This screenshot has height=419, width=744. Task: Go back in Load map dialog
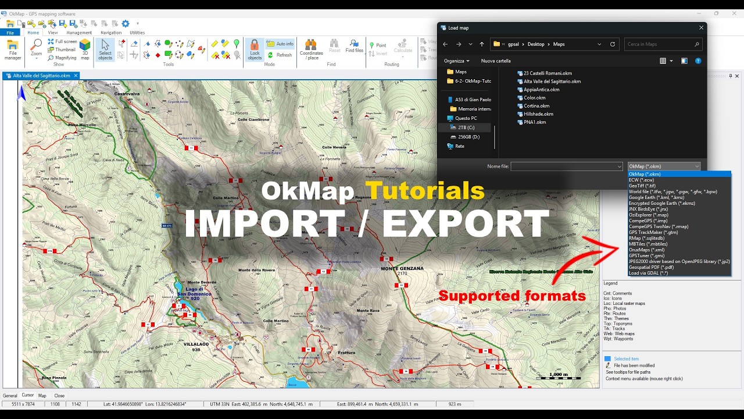[445, 44]
